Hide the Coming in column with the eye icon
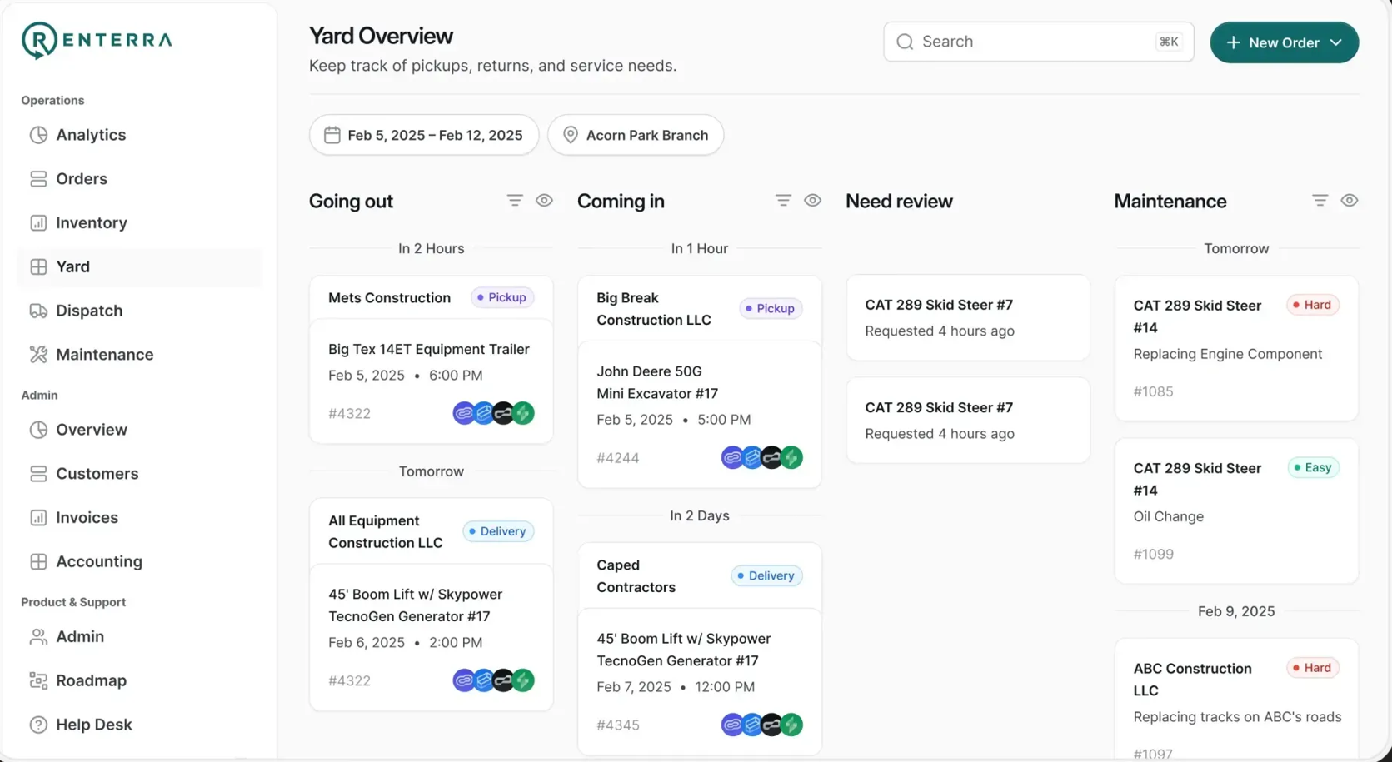Screen dimensions: 1392x762 [x=812, y=201]
